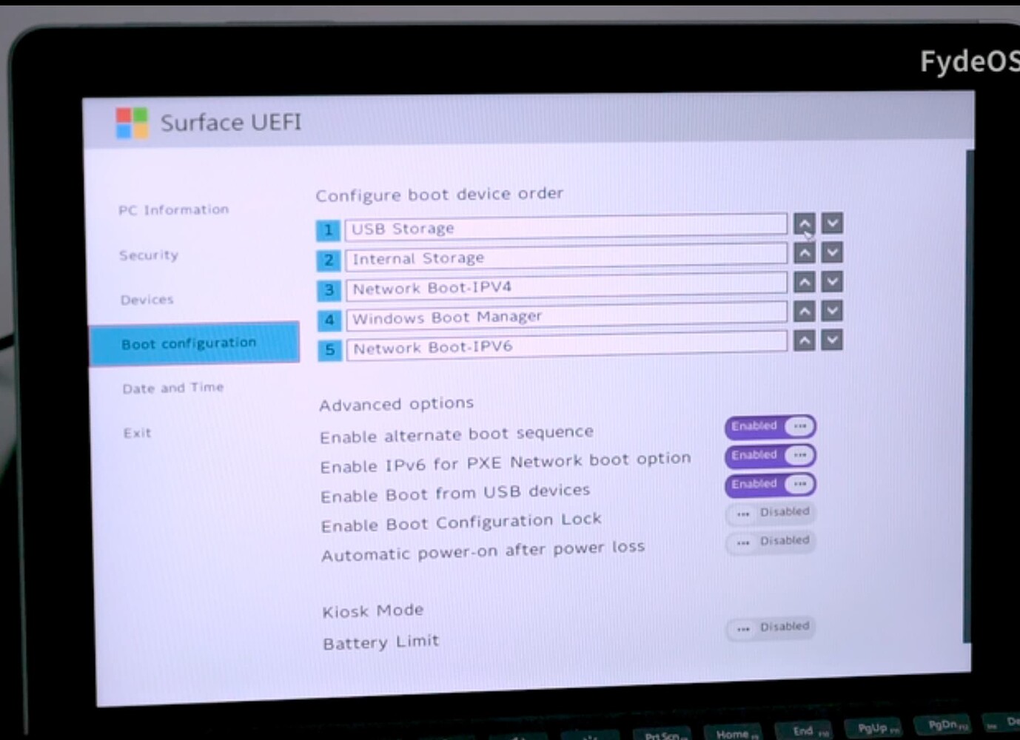The width and height of the screenshot is (1020, 740).
Task: Click Automatic power-on after power loss label
Action: [483, 551]
